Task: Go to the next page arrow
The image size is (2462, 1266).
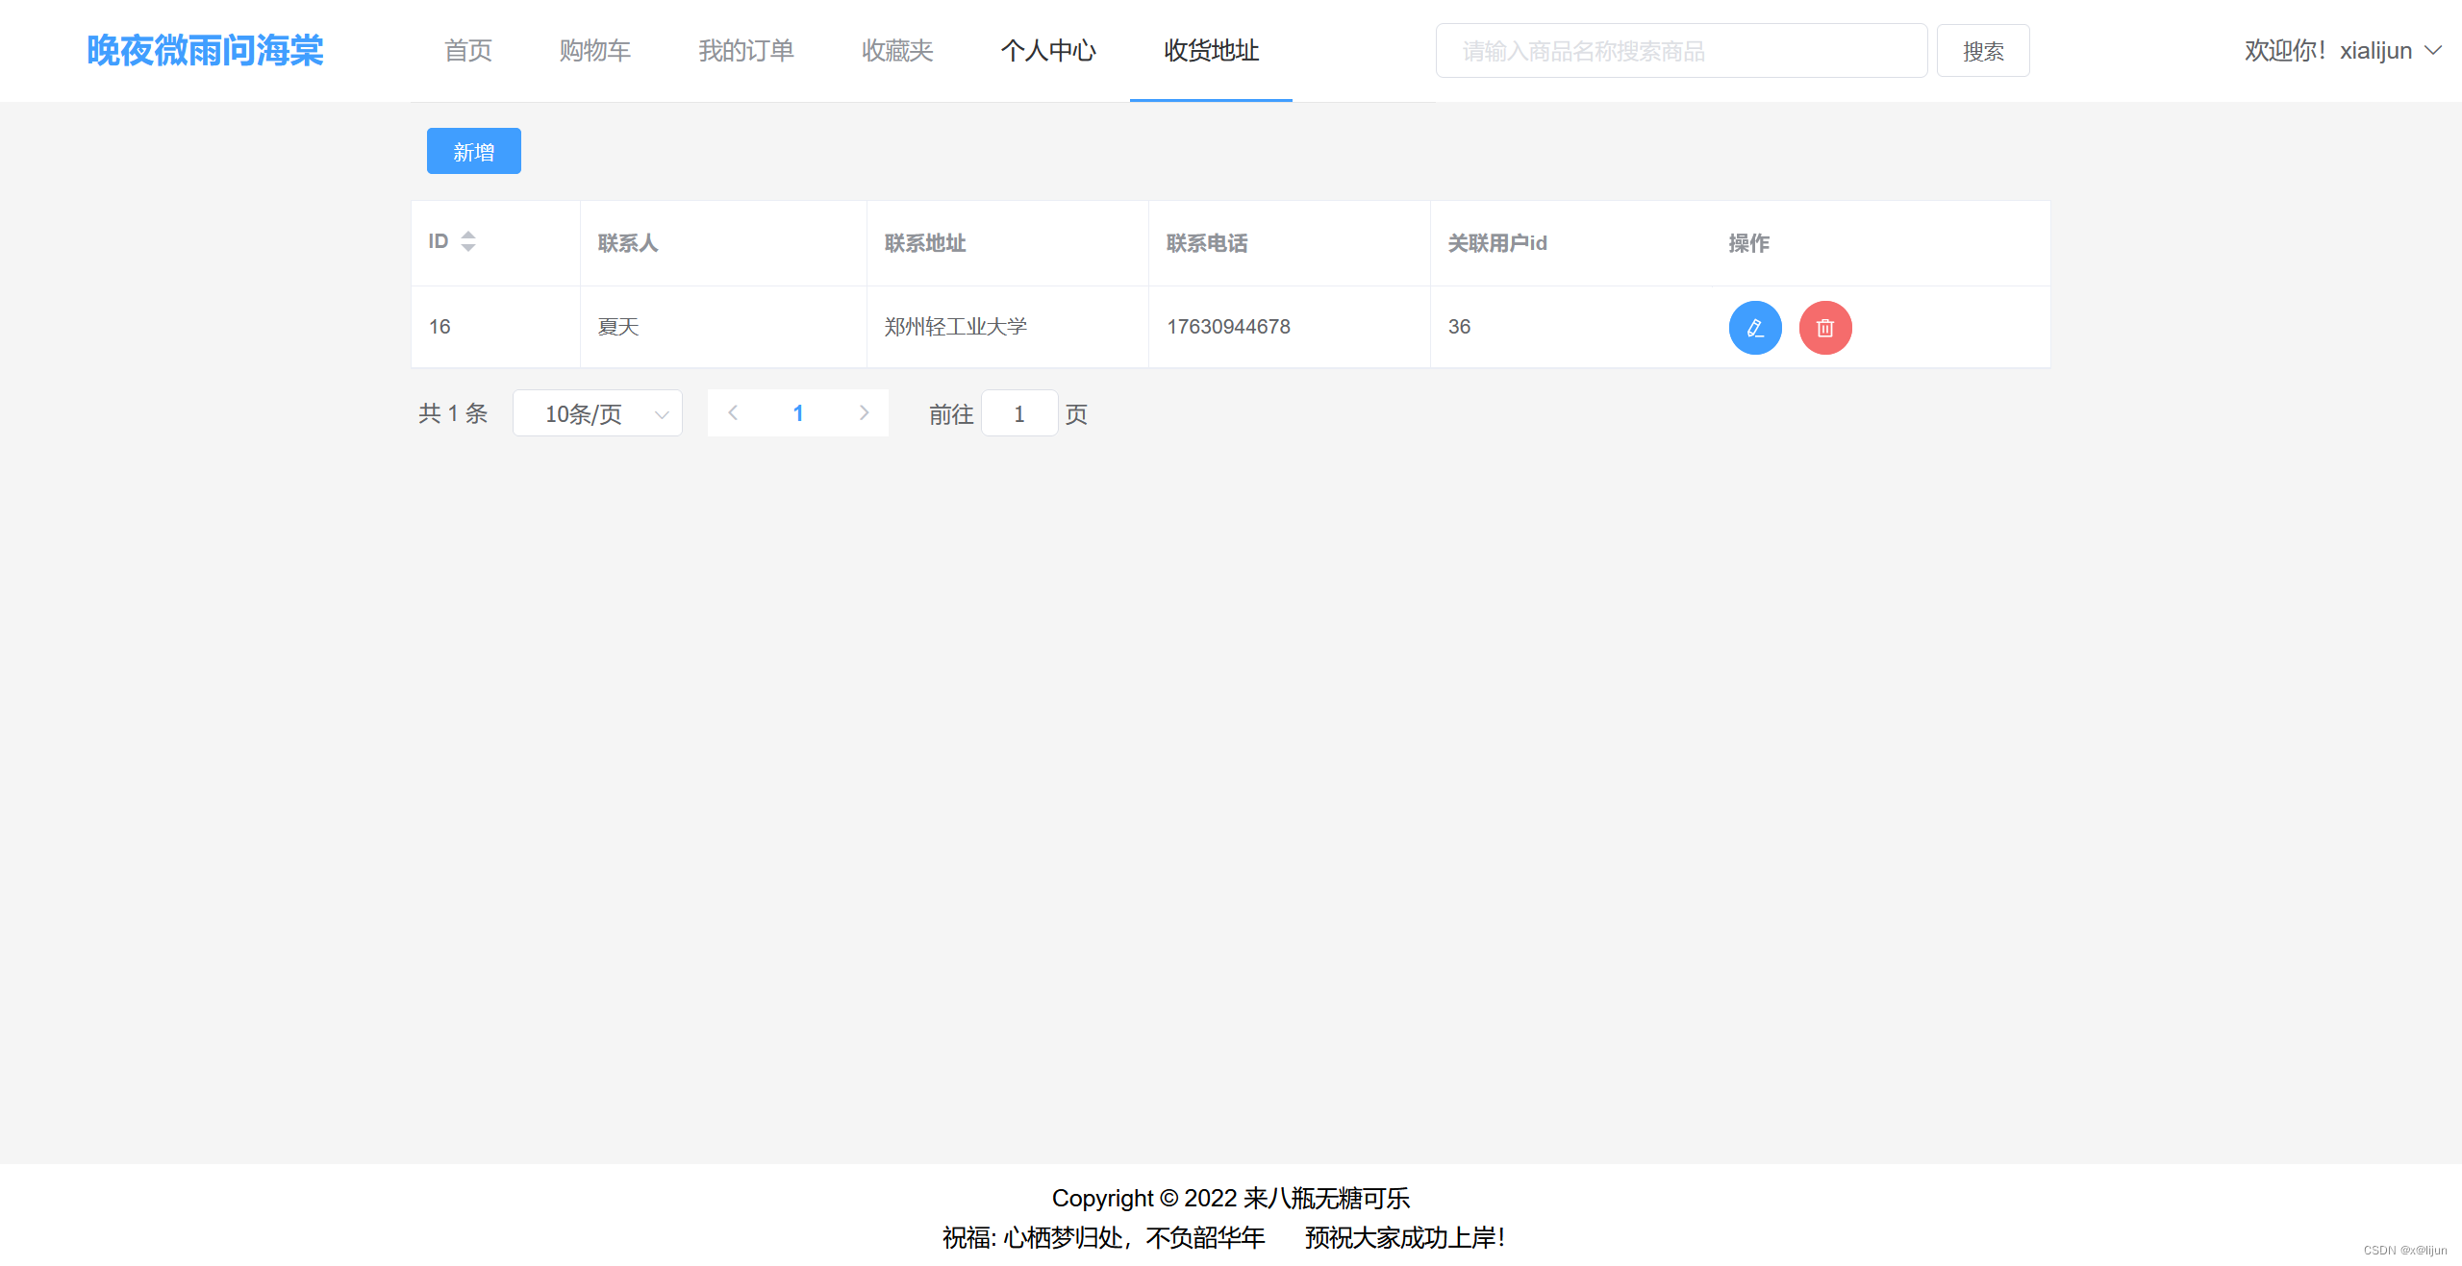Action: click(864, 412)
